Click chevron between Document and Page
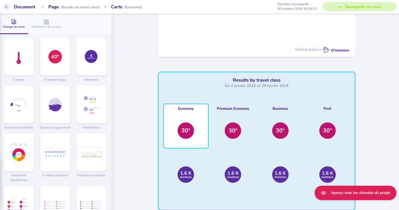Viewport: 399px width, 210px height. click(x=43, y=7)
